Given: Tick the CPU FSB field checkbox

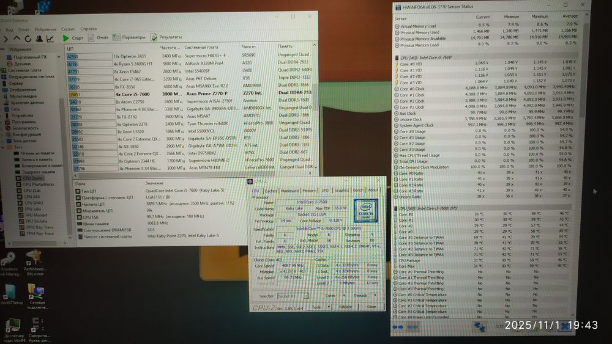Looking at the screenshot, I should [x=79, y=218].
